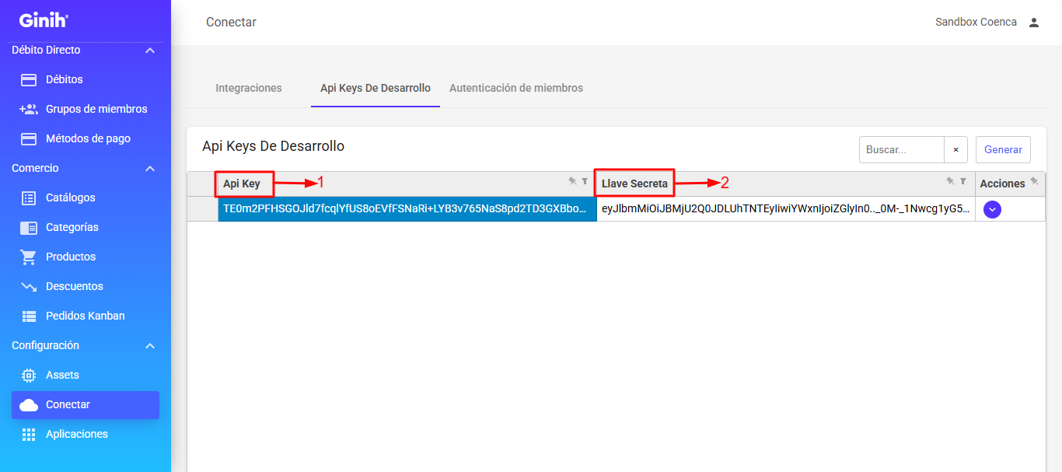Open the Autenticación de miembros tab
Image resolution: width=1062 pixels, height=472 pixels.
click(x=516, y=88)
